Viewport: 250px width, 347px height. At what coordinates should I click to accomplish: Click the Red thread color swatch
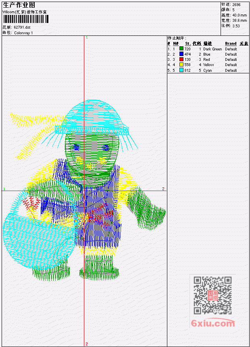coord(181,59)
